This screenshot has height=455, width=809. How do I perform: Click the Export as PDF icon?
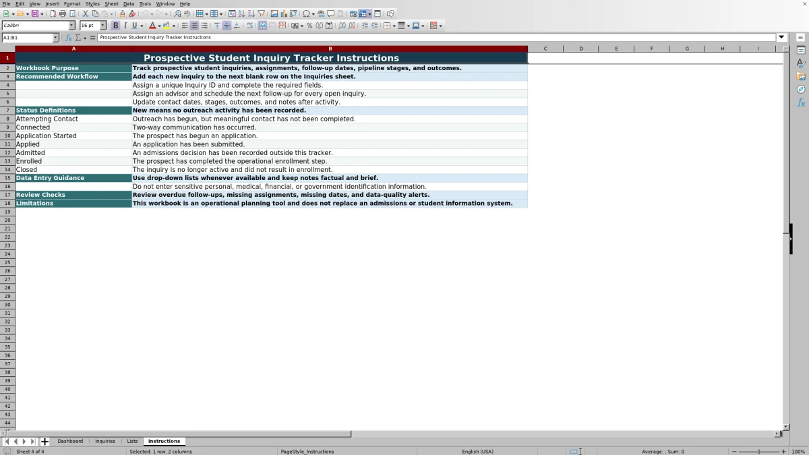tap(53, 13)
